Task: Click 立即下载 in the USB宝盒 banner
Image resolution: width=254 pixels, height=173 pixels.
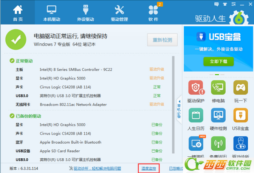Action: click(218, 61)
